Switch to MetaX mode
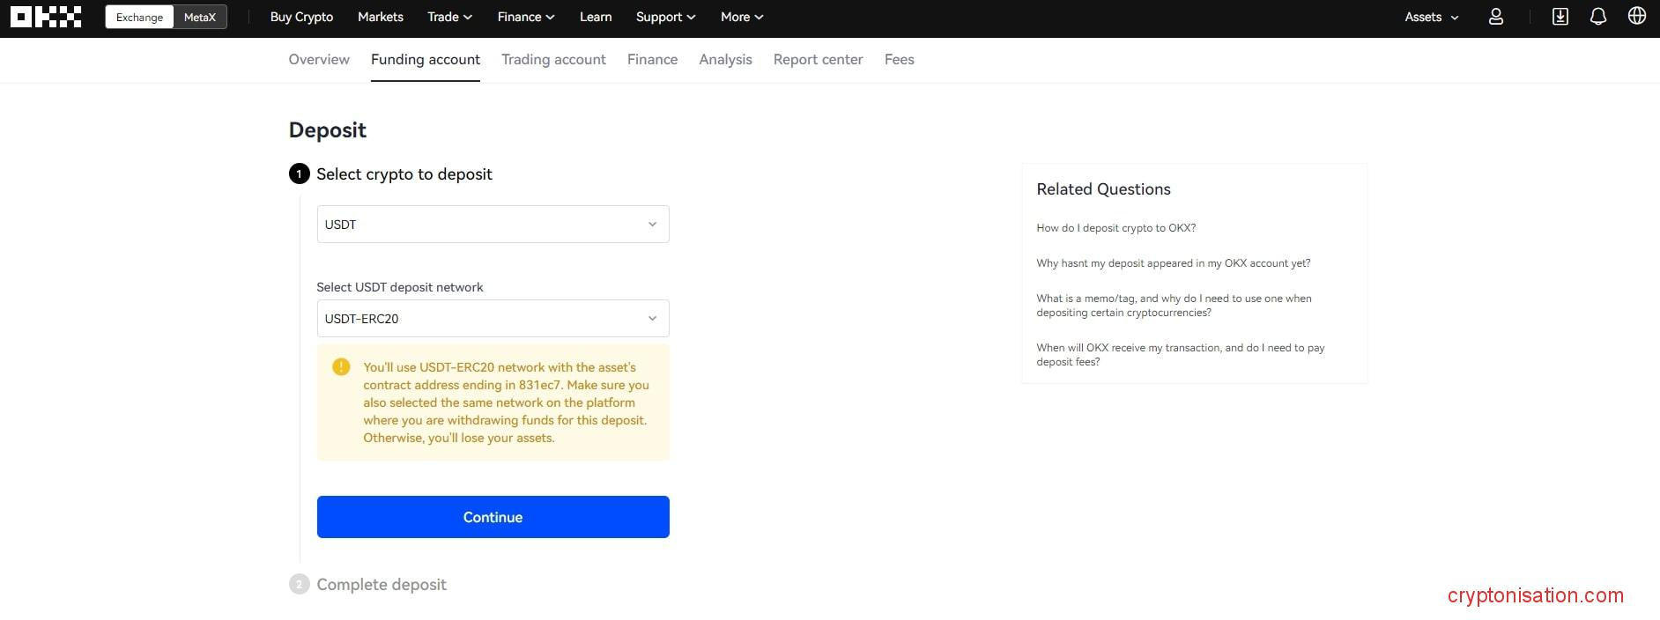 [x=200, y=17]
